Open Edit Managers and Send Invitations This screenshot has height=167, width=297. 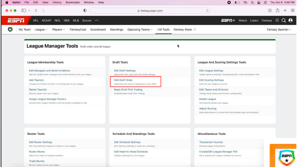click(49, 71)
